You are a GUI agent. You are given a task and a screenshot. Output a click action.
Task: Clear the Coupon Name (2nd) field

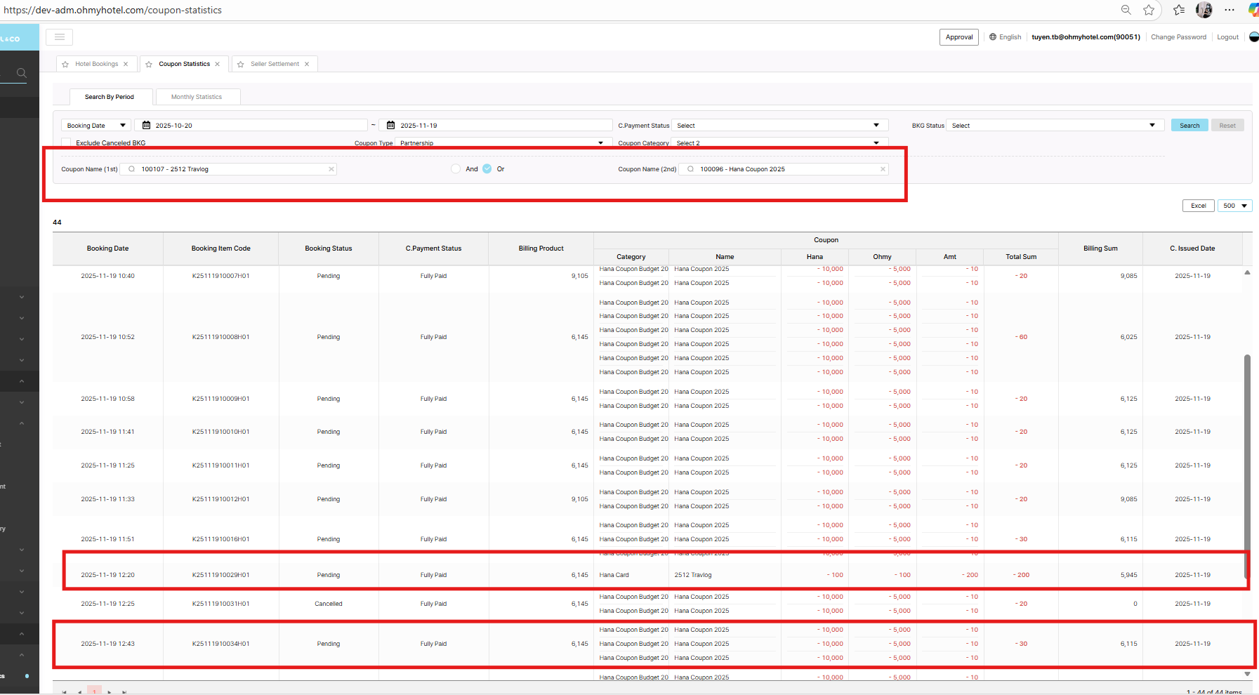click(883, 169)
